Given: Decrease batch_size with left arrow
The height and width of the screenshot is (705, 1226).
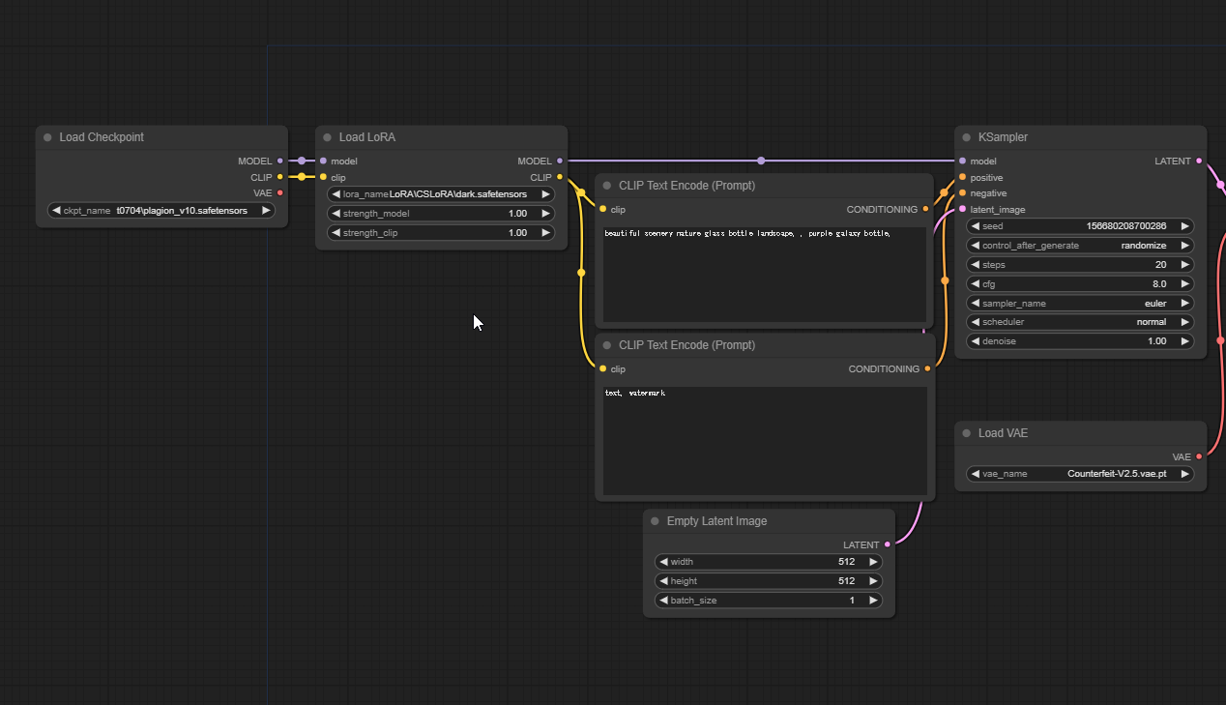Looking at the screenshot, I should (x=662, y=601).
